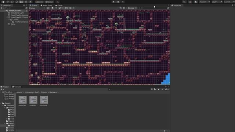Viewport: 235px width, 132px height.
Task: Open the cloud services icon
Action: (196, 2)
